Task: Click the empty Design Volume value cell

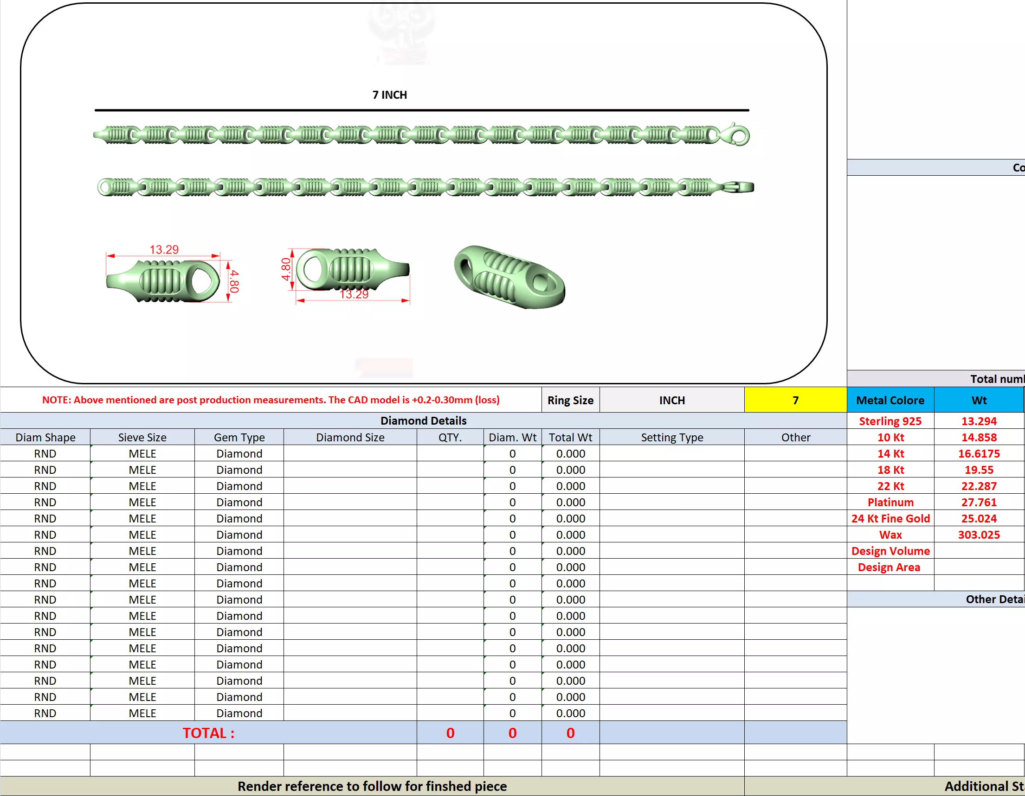Action: (x=979, y=551)
